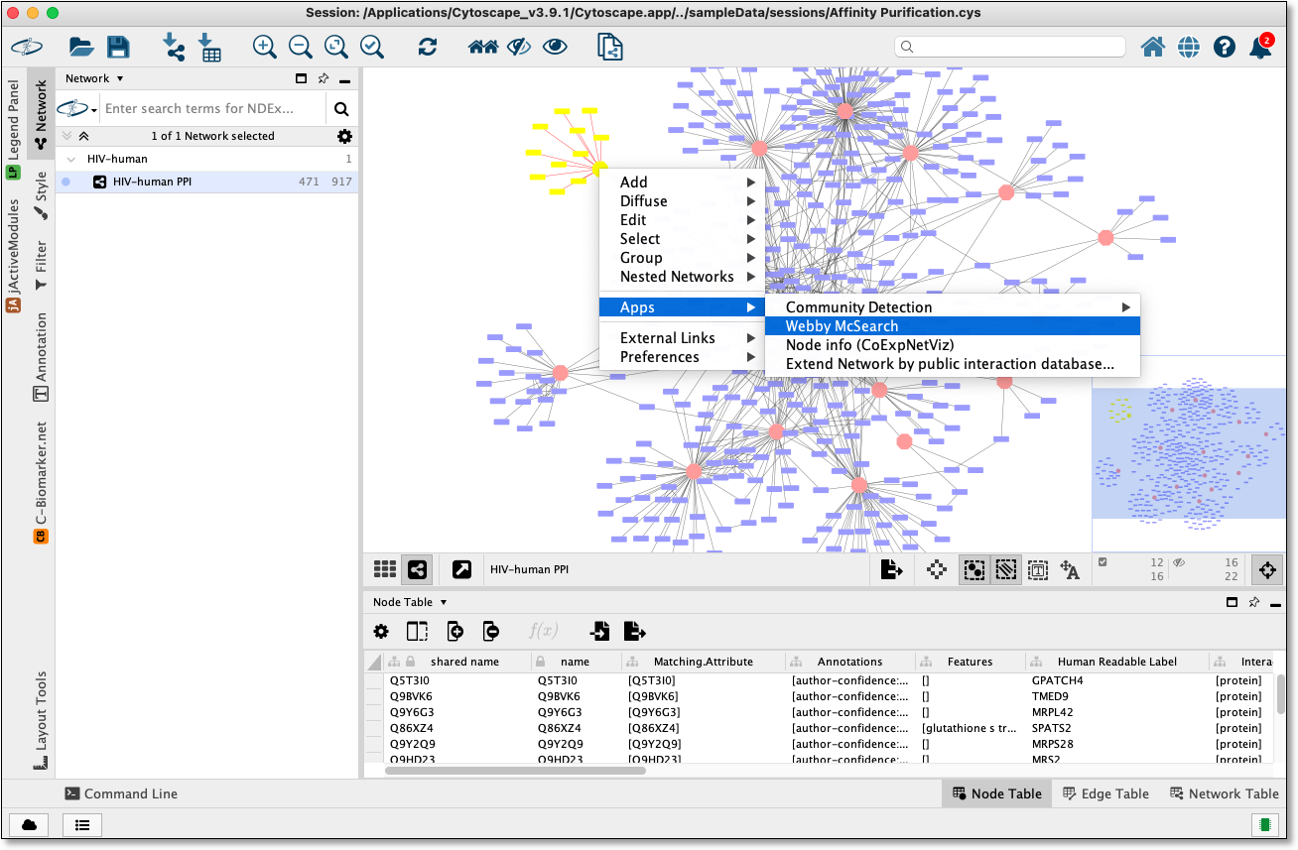Open the C-Biomarker.net side tab
Viewport: 1298px width, 850px height.
(x=41, y=482)
